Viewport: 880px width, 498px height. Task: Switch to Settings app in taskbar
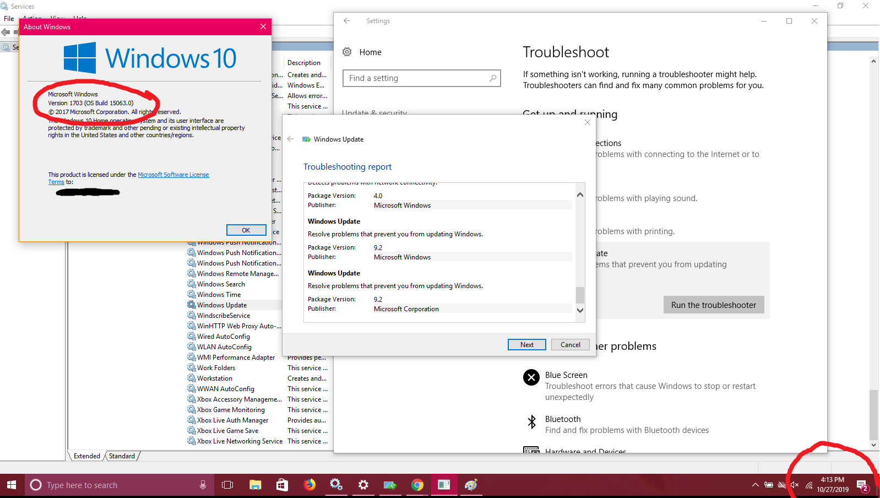(x=363, y=485)
